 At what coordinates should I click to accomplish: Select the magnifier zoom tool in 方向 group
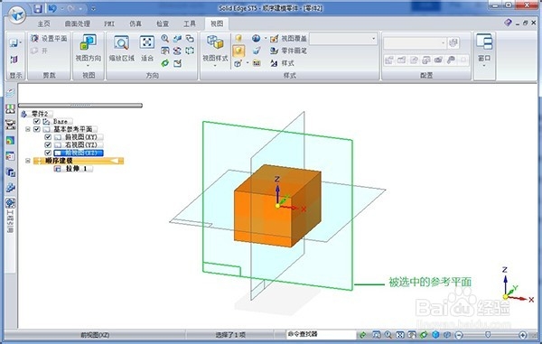[x=165, y=38]
